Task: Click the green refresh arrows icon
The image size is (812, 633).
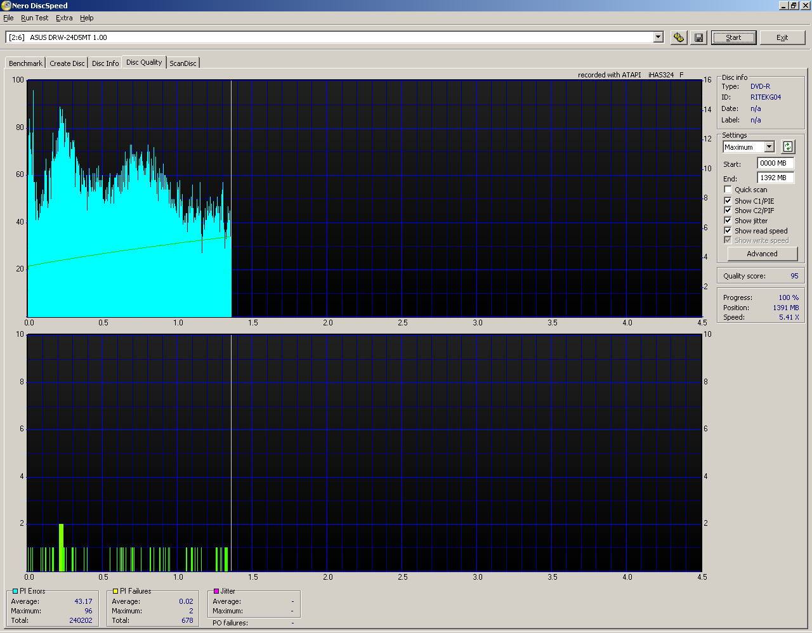Action: pyautogui.click(x=787, y=147)
